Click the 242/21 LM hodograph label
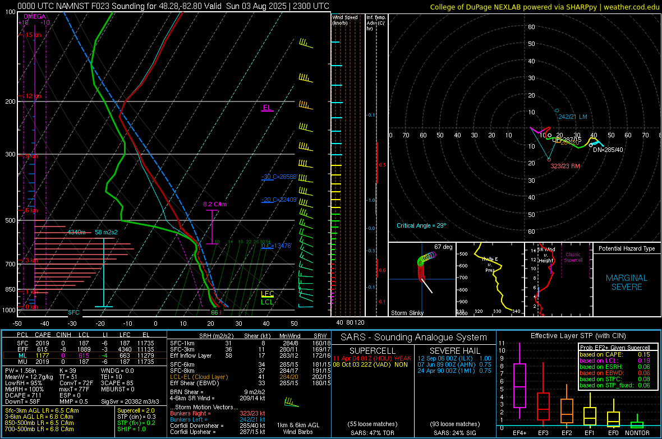 pos(572,117)
